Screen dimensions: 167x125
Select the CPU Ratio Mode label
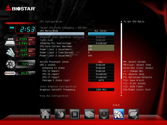[49, 31]
